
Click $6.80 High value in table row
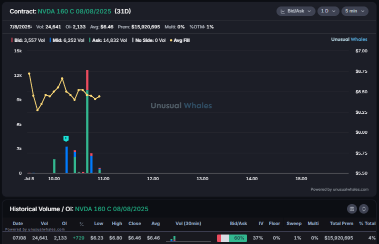click(115, 238)
